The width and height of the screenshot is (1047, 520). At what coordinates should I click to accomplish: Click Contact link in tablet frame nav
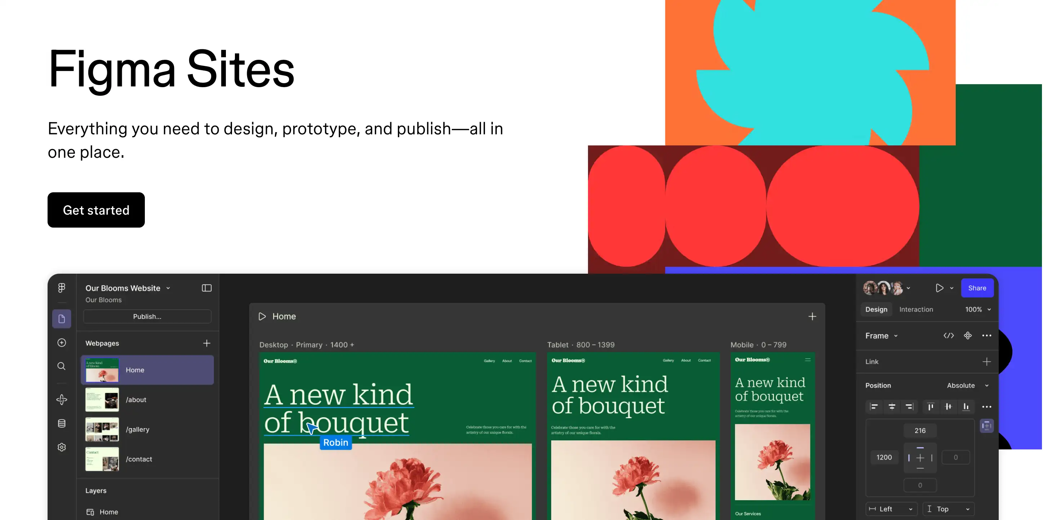(x=704, y=360)
